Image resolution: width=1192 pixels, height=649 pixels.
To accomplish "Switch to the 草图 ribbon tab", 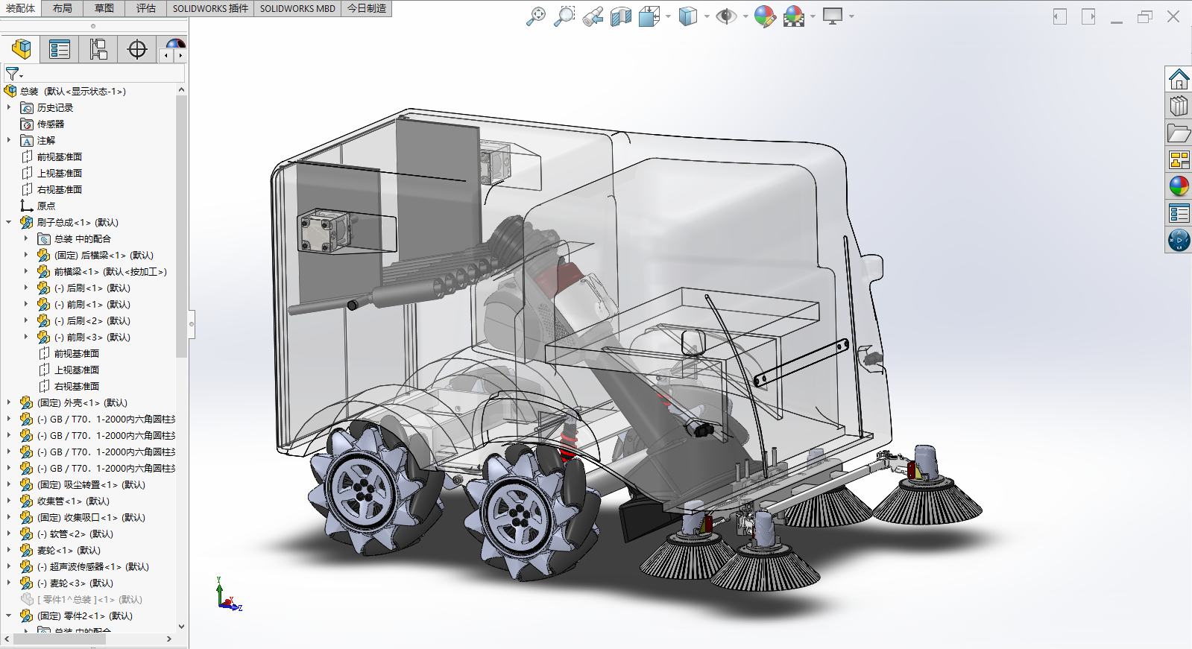I will [104, 8].
